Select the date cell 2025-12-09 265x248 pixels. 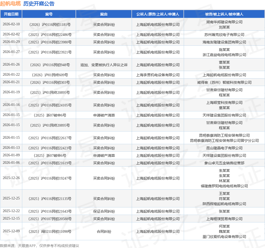(x=11, y=231)
